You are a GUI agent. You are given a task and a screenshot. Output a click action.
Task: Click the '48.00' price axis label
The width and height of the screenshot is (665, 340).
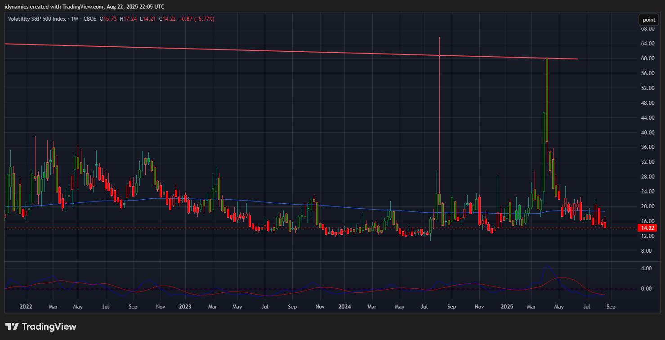(647, 103)
